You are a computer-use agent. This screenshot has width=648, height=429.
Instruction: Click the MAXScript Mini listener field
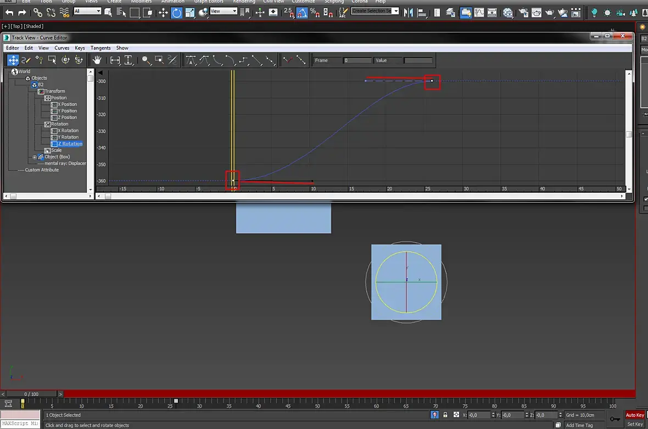(x=20, y=424)
